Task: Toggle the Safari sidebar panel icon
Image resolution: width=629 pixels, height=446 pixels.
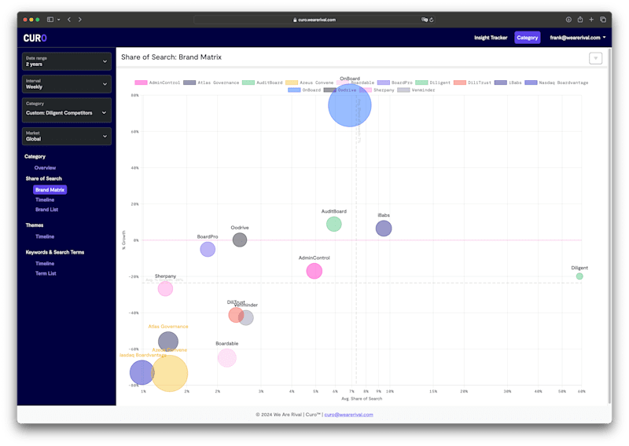Action: (x=50, y=19)
